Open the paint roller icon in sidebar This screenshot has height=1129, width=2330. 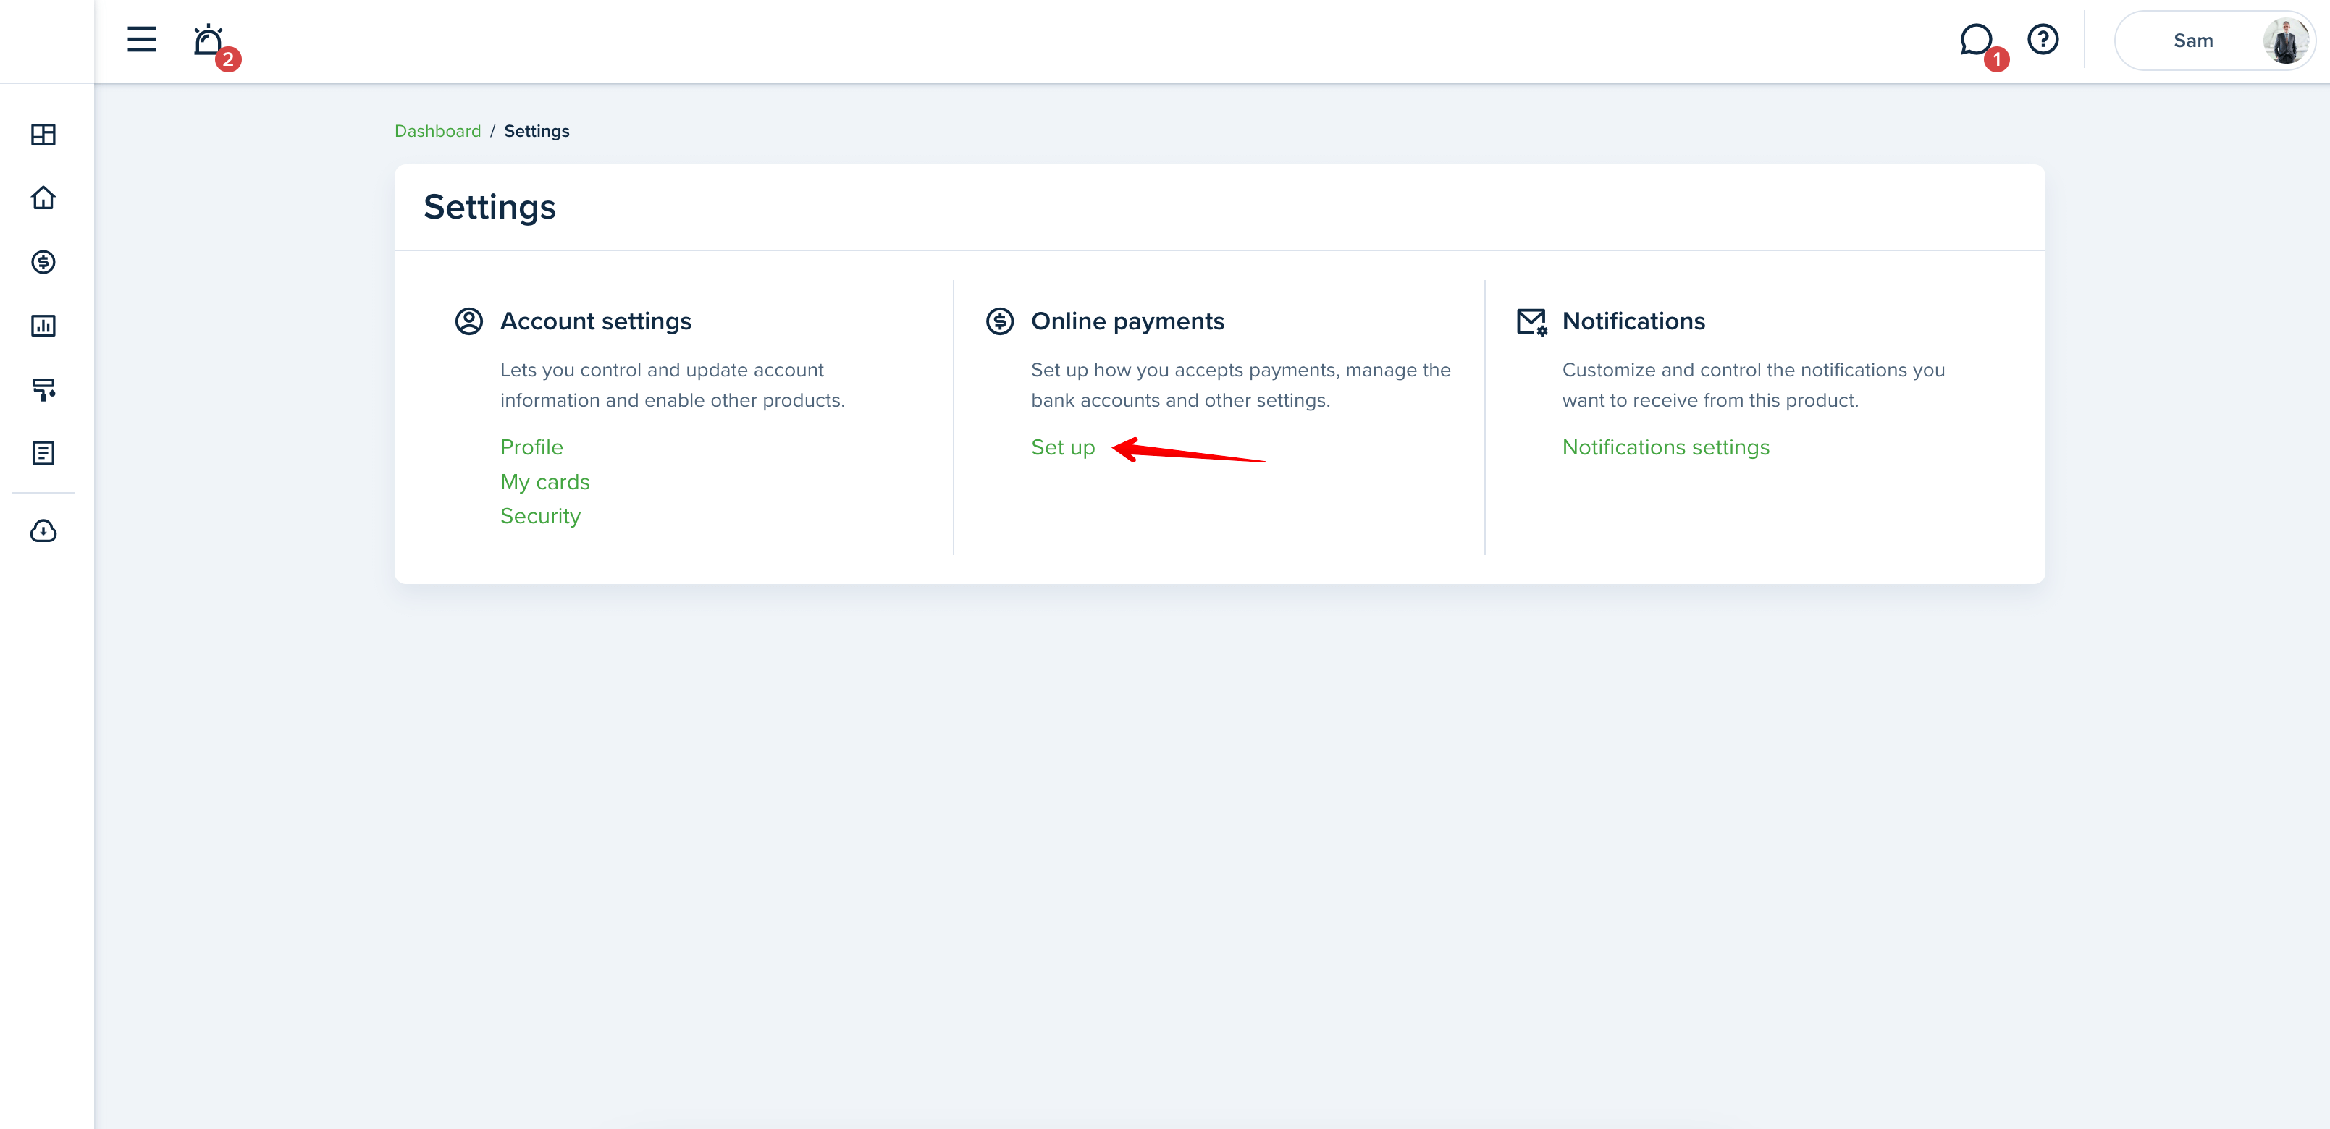[x=43, y=389]
